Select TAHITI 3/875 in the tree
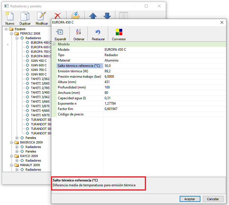Viewport: 229px width, 205px height. (40, 106)
